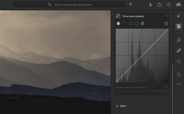
Task: Open notifications bell
Action: (150, 4)
